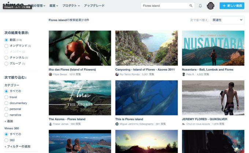The width and height of the screenshot is (249, 153).
Task: Click the Vimeo logo in the header
Action: pyautogui.click(x=13, y=5)
